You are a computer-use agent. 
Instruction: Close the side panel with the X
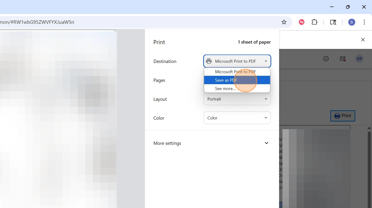(x=363, y=40)
